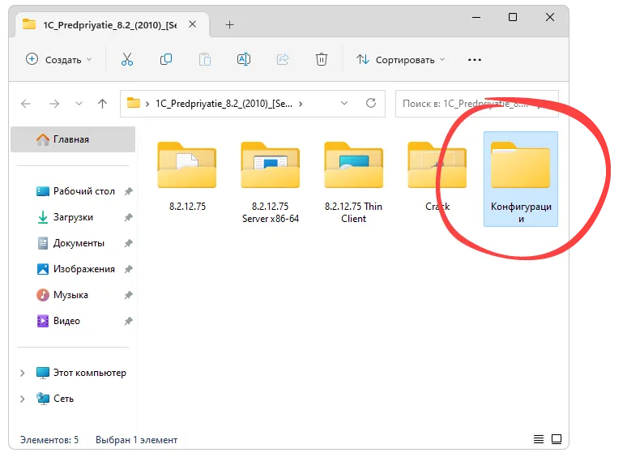
Task: Open the 8.2.12.75 Server x86-64 folder
Action: (x=271, y=182)
